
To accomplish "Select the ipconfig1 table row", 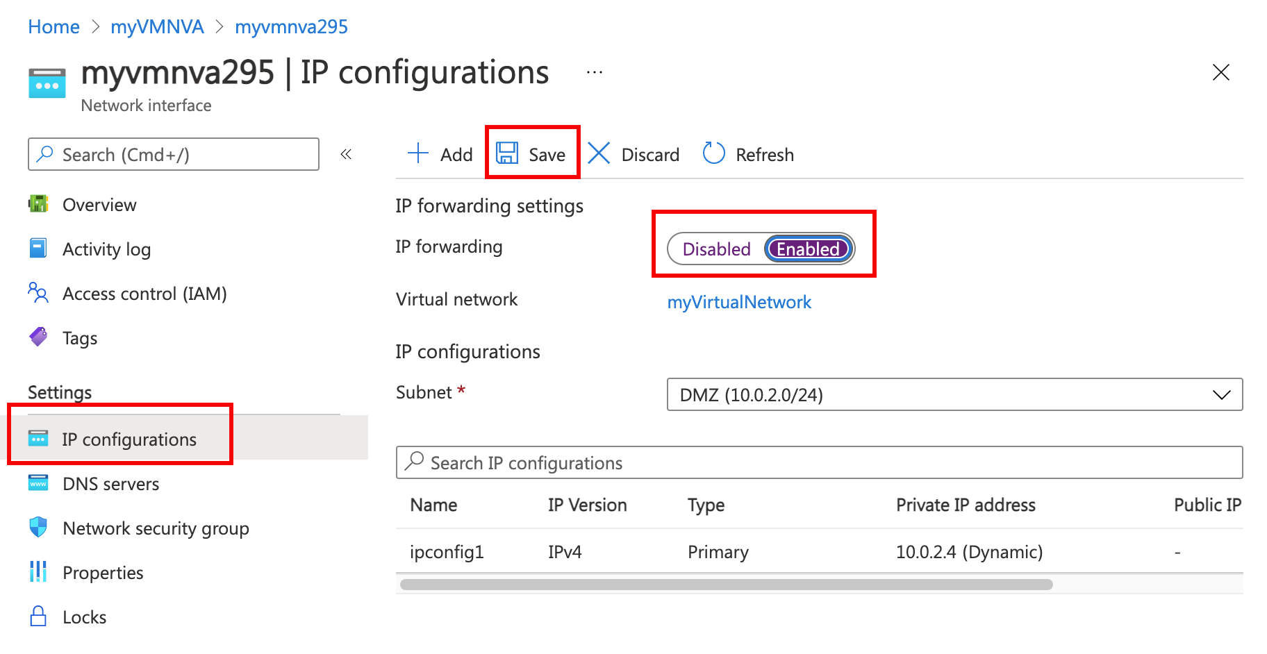I will click(x=819, y=551).
